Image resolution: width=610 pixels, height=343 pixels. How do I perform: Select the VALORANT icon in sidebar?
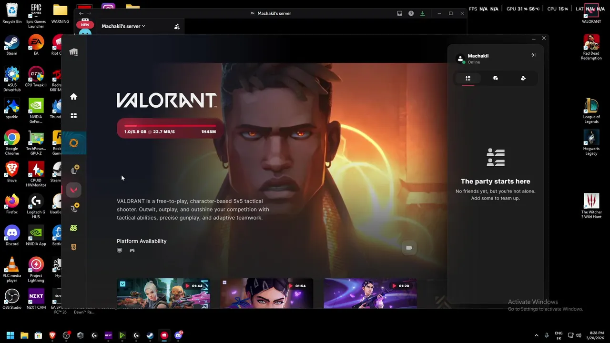73,190
